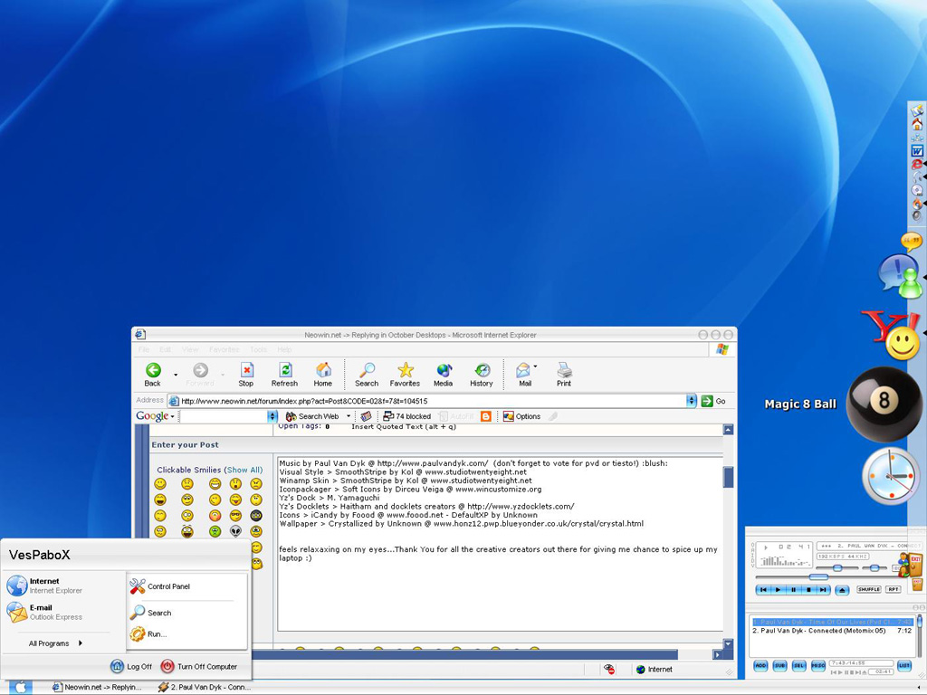The width and height of the screenshot is (927, 695).
Task: Toggle the 74 blocked popup blocker
Action: pos(406,416)
